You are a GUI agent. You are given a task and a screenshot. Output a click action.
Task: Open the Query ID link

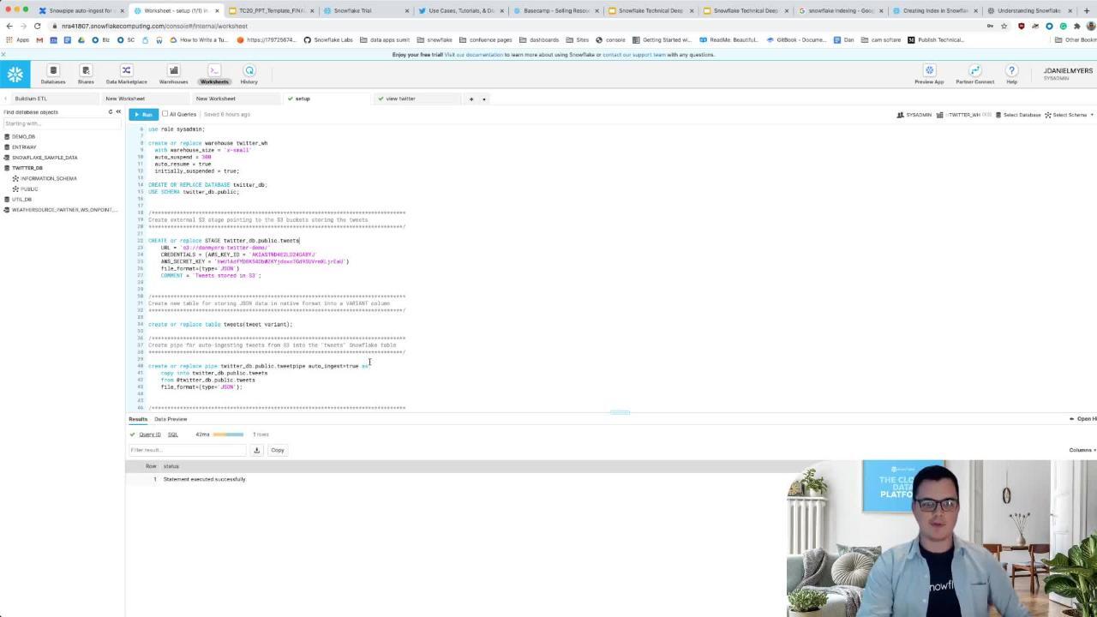150,434
